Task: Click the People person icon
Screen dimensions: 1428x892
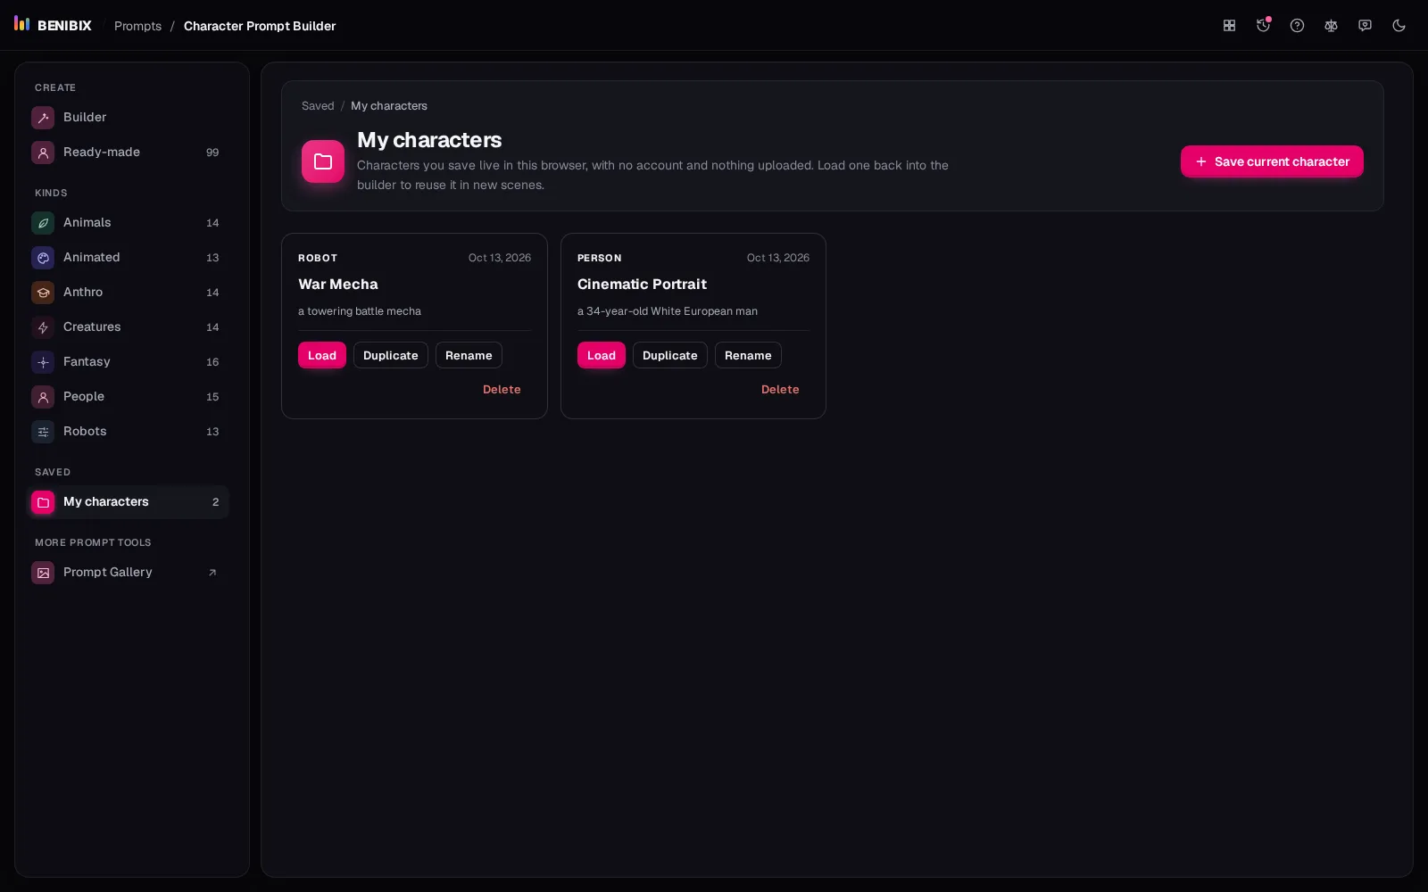Action: coord(43,397)
